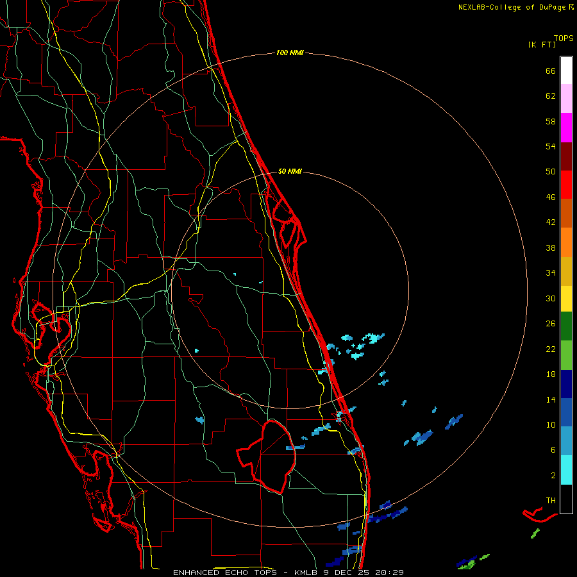The width and height of the screenshot is (577, 577).
Task: Click the 50 NMI range ring label
Action: click(290, 171)
